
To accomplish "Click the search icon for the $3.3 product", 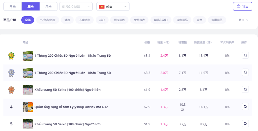I will pyautogui.click(x=245, y=72).
